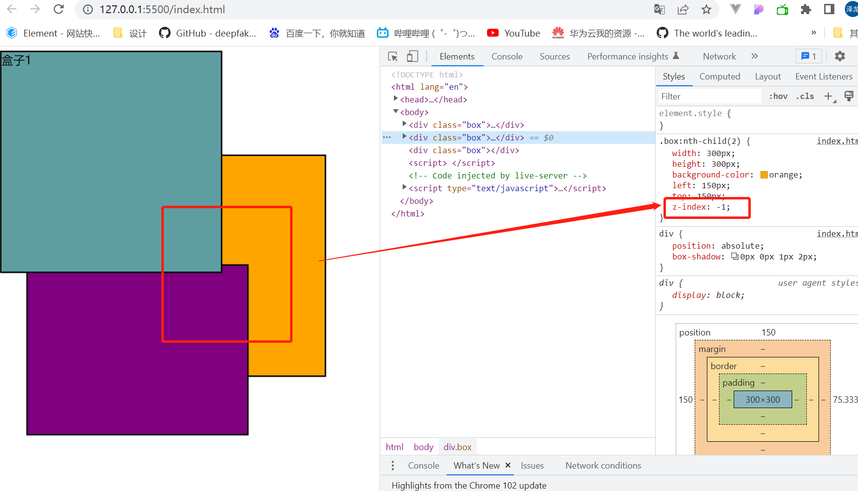Open the drawer Issues tab
This screenshot has height=491, width=858.
click(532, 466)
